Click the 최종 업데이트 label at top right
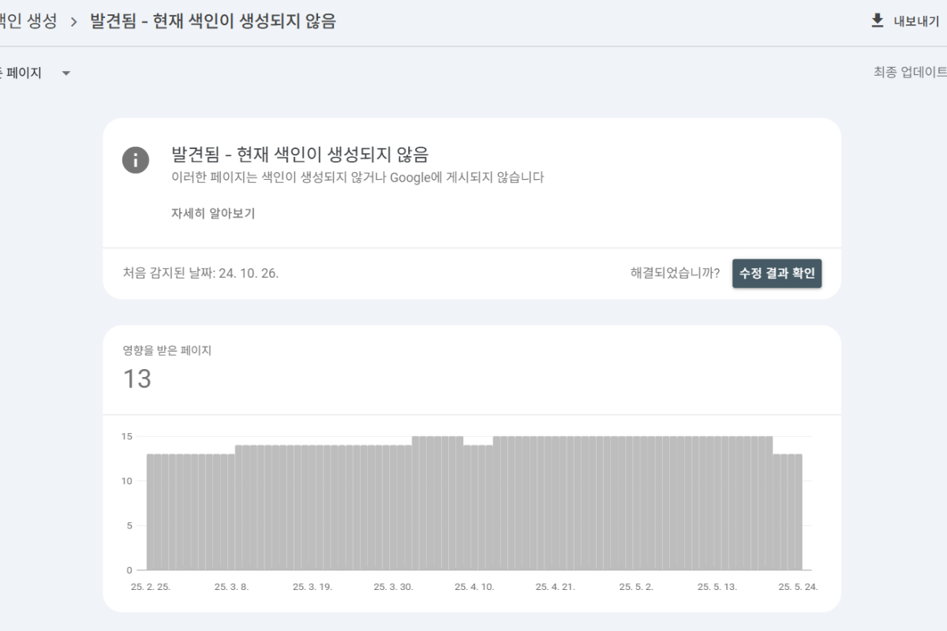 point(910,73)
